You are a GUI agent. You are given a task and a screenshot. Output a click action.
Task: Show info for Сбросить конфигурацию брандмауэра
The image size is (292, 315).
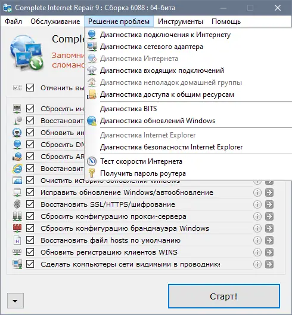257,228
